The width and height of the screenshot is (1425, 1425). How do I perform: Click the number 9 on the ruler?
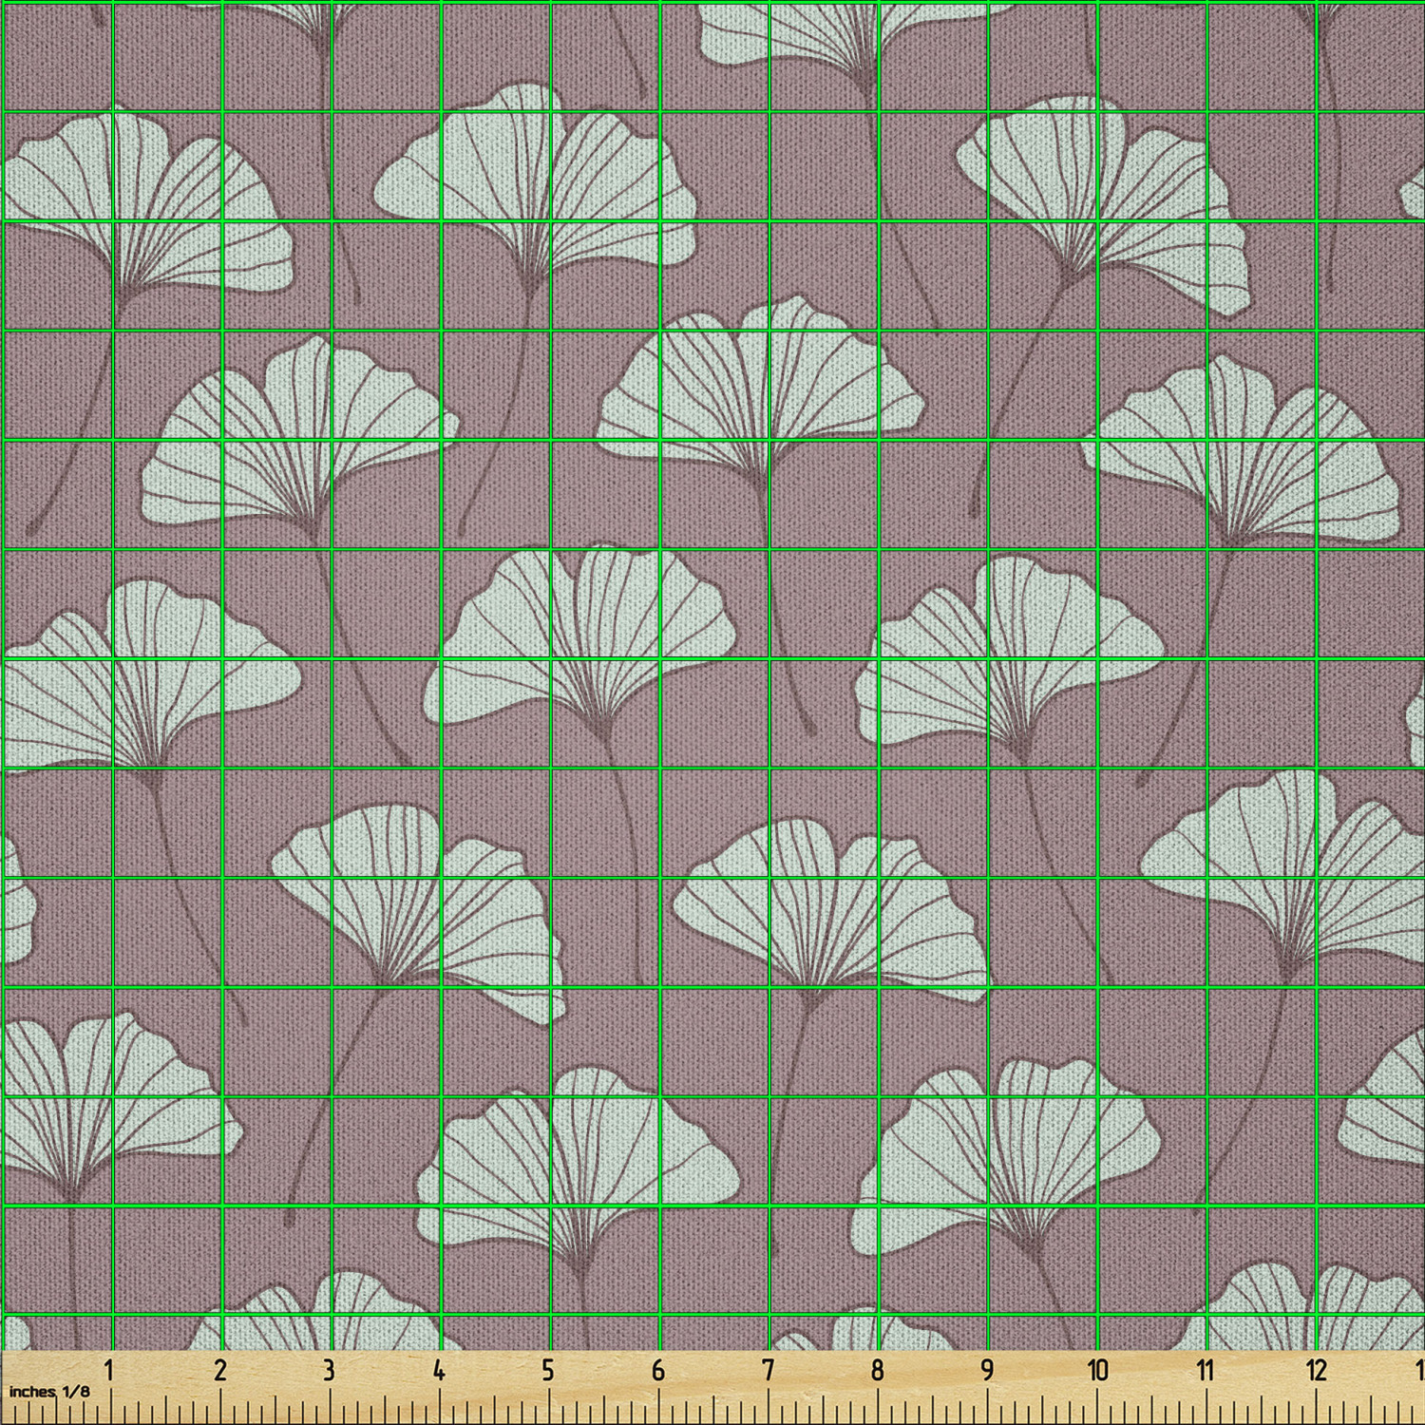click(987, 1370)
